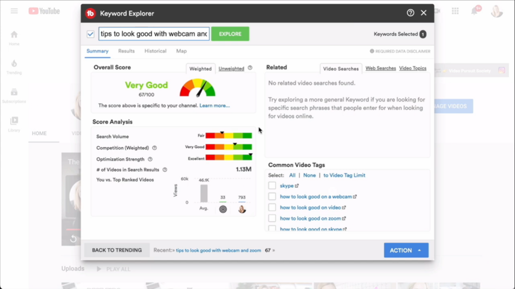Open the skype tag link
This screenshot has height=289, width=515.
[286, 186]
